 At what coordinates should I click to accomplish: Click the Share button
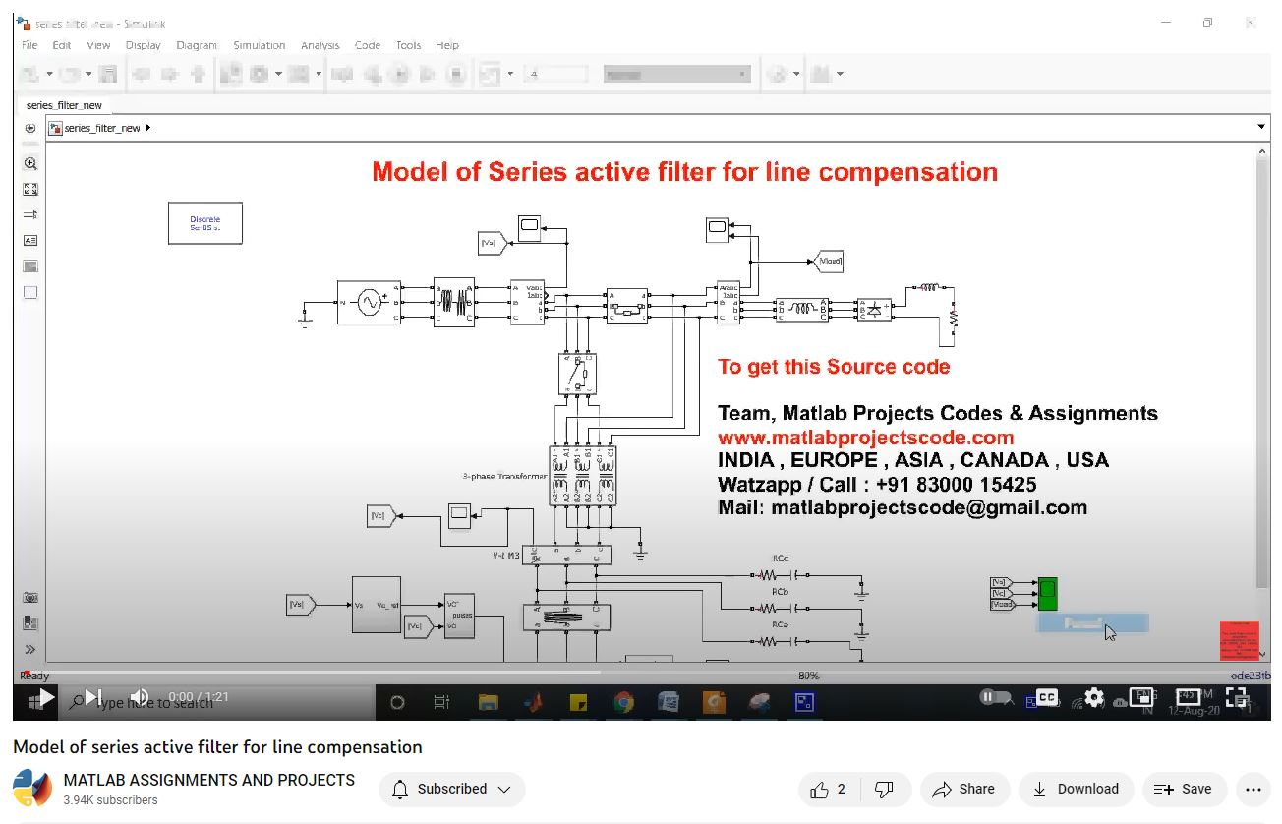coord(963,789)
